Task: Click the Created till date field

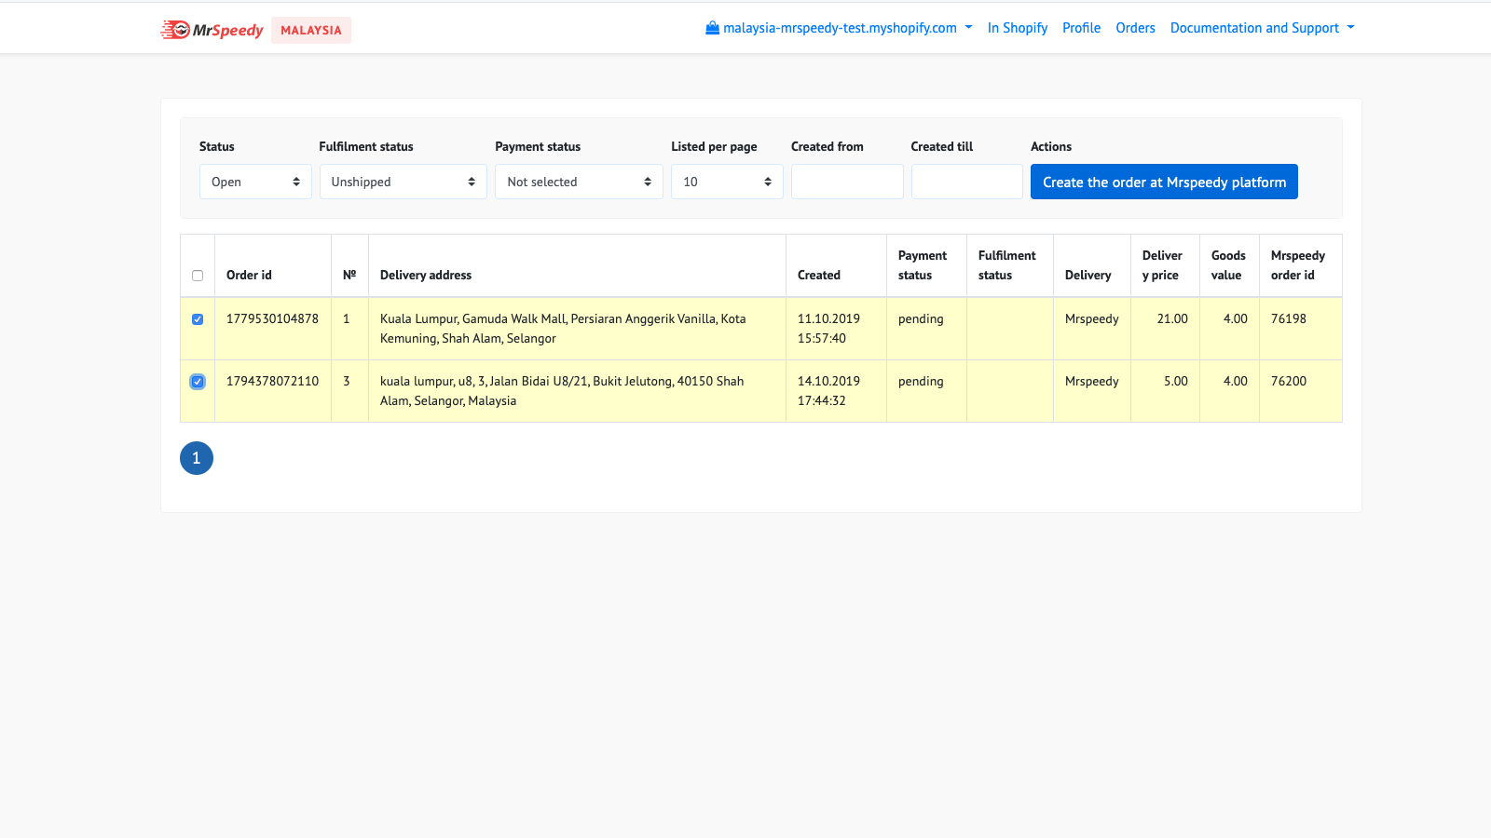Action: [x=967, y=182]
